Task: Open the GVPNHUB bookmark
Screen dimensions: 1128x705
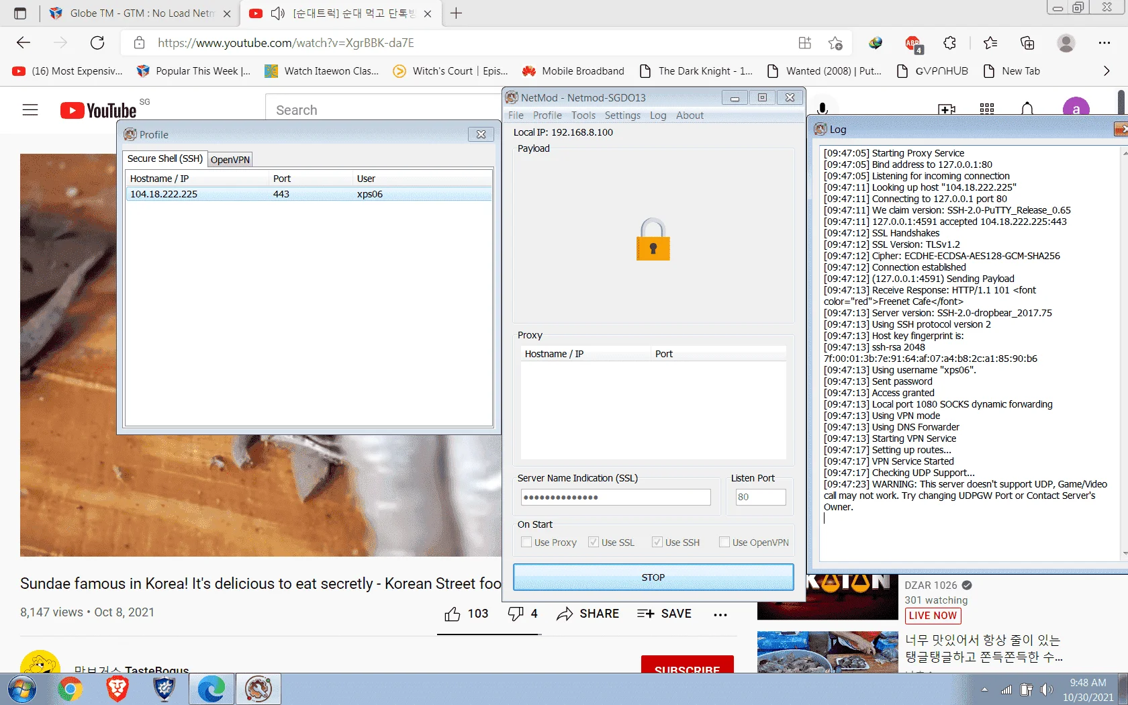Action: tap(933, 71)
